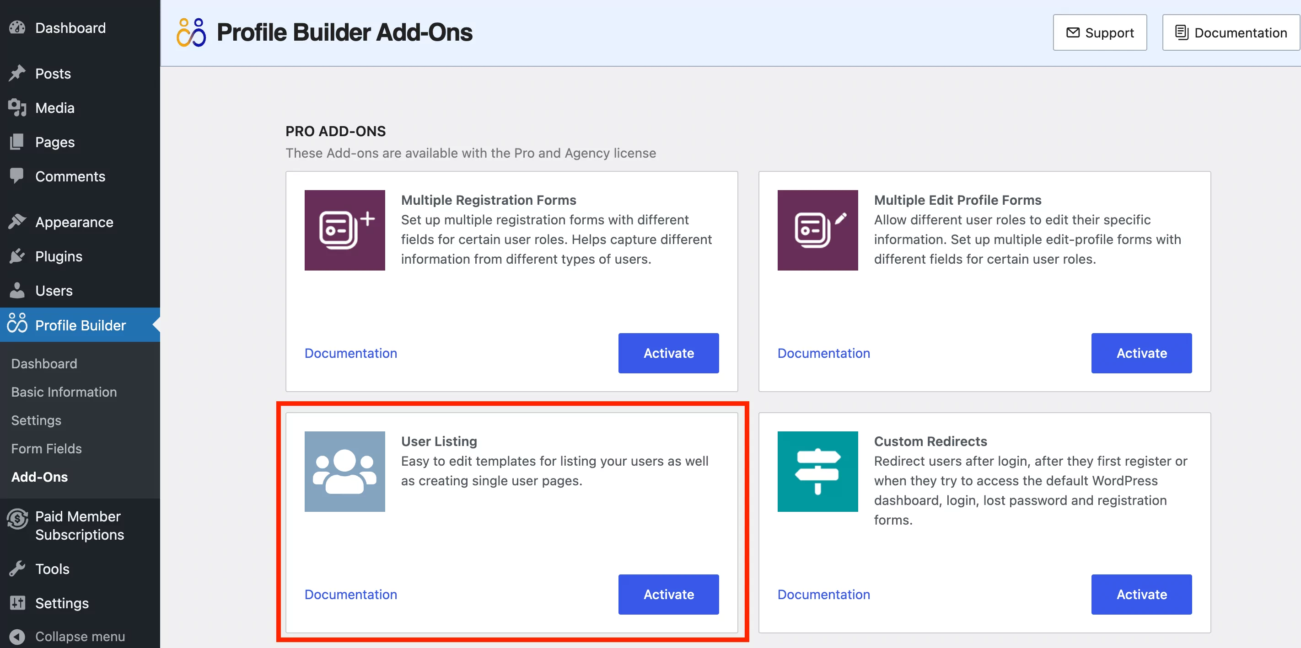Click the Plugins plug icon

click(x=17, y=256)
